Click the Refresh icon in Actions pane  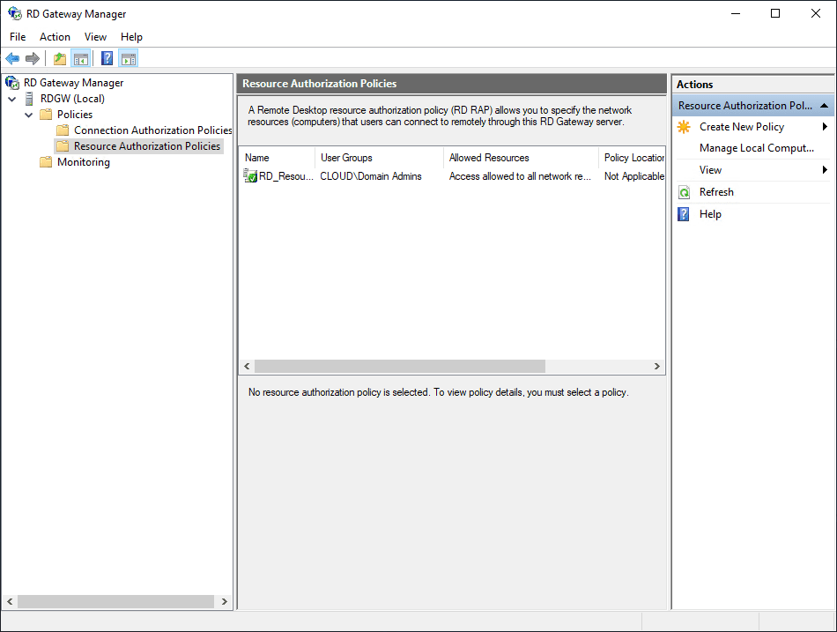tap(684, 192)
